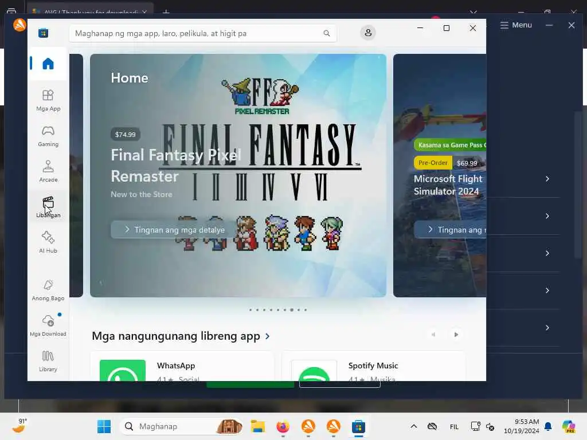Click the Store search box
The width and height of the screenshot is (587, 440).
[202, 33]
